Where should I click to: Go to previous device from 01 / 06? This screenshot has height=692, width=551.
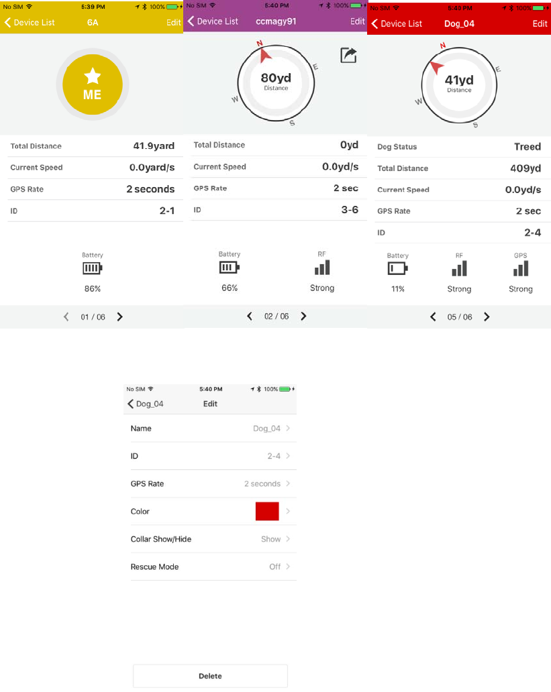click(x=66, y=317)
